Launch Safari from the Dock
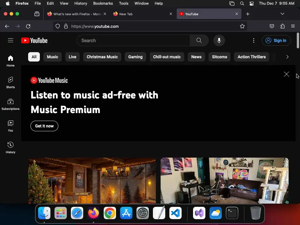Image resolution: width=300 pixels, height=225 pixels. pyautogui.click(x=77, y=213)
